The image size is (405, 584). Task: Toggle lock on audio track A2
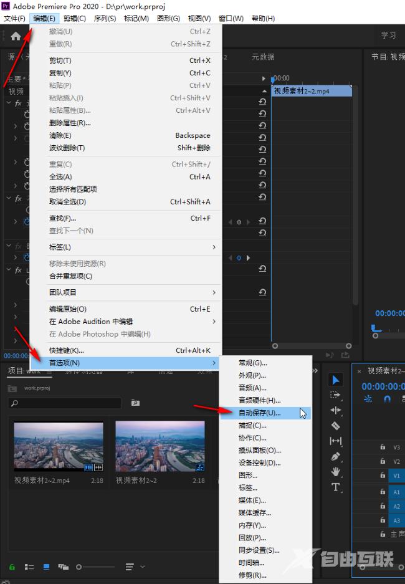point(383,506)
